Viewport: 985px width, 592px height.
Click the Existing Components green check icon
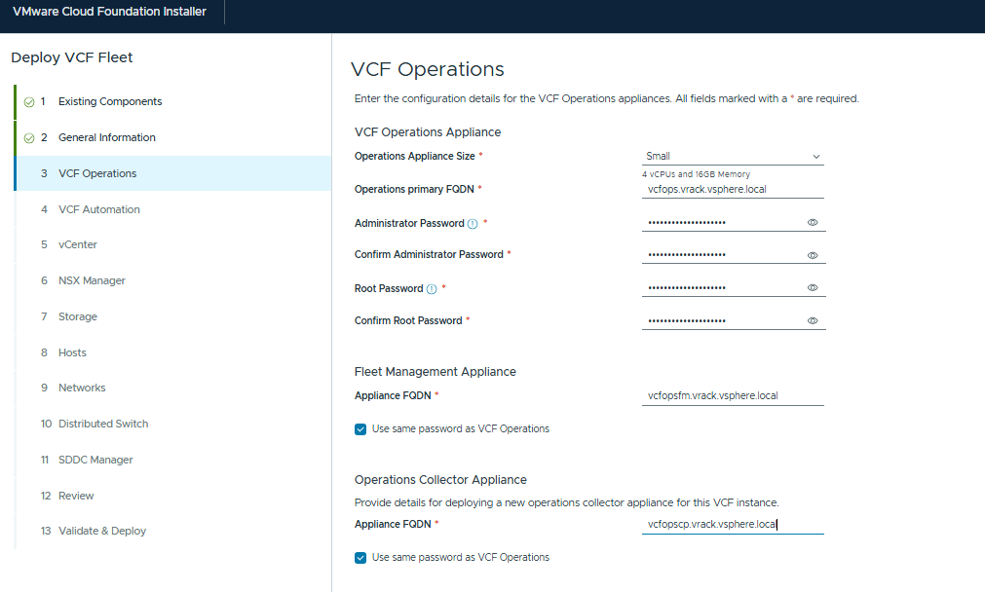pos(29,102)
